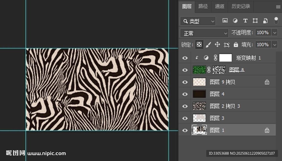Screen dimensions: 282x161
Task: Toggle artboard nesting lock icon
Action: 227,45
